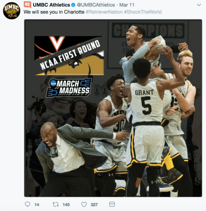This screenshot has height=211, width=206.
Task: Retweet this UMBC Athletics tweet
Action: [x=56, y=204]
